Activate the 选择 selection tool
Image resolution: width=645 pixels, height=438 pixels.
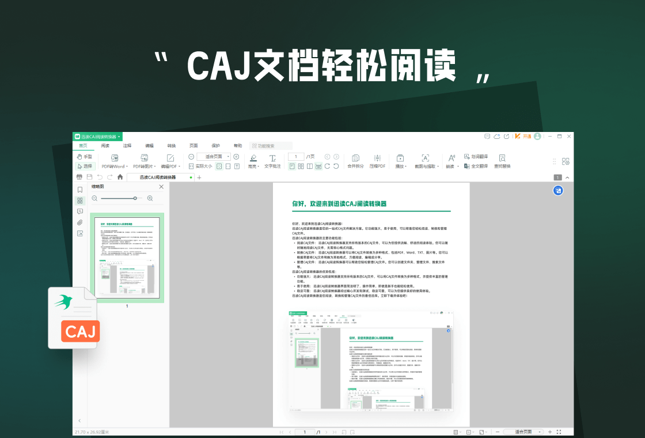point(85,167)
